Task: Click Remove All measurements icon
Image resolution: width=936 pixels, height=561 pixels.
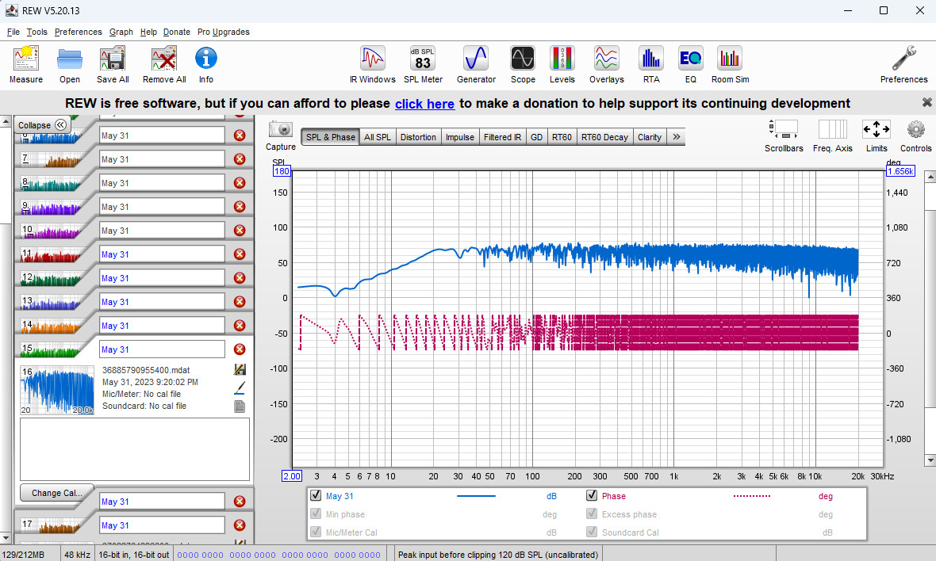Action: [x=164, y=59]
